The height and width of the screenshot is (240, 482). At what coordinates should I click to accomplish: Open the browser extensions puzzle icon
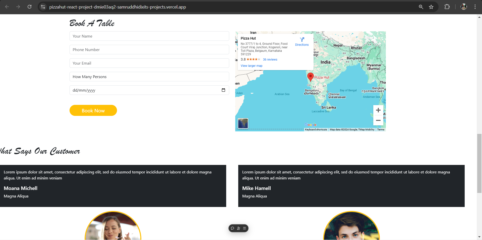coord(447,7)
